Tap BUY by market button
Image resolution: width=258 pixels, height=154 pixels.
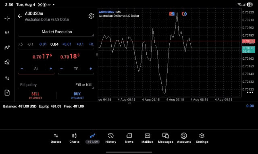(77, 96)
